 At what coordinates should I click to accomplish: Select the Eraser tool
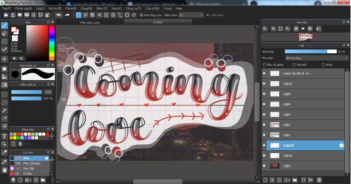(x=4, y=33)
